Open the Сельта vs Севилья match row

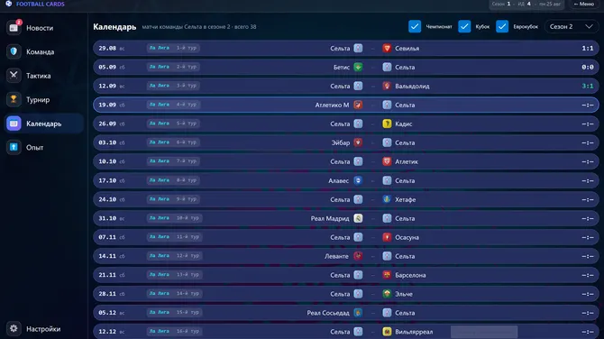click(x=346, y=48)
